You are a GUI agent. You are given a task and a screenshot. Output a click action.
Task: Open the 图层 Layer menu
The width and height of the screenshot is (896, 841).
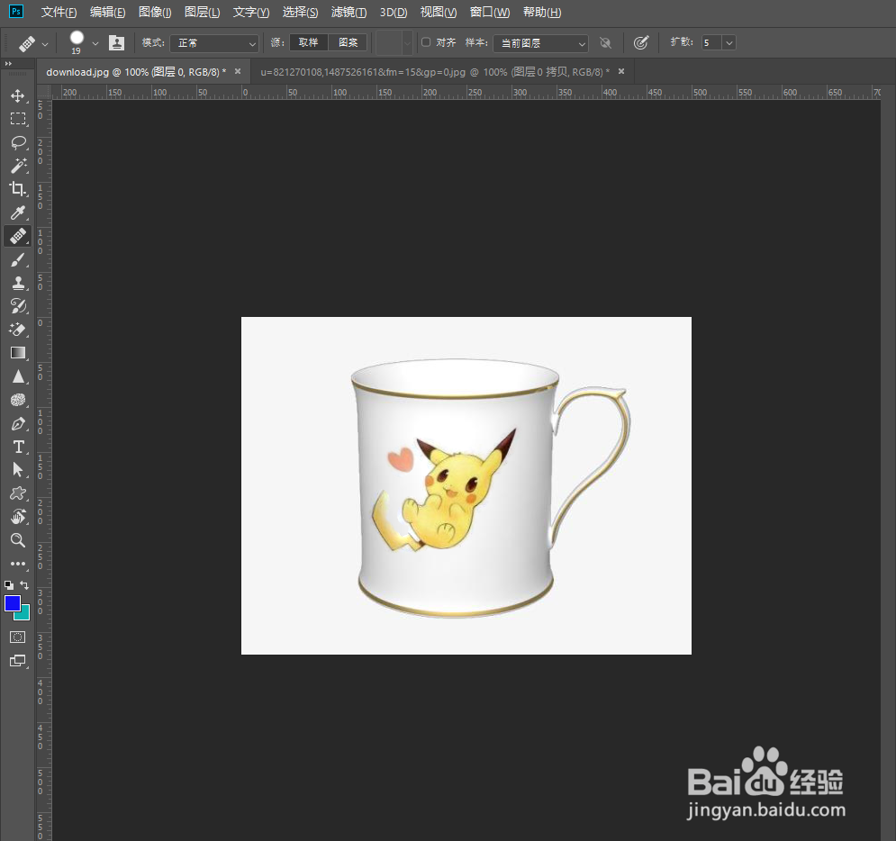(x=203, y=12)
